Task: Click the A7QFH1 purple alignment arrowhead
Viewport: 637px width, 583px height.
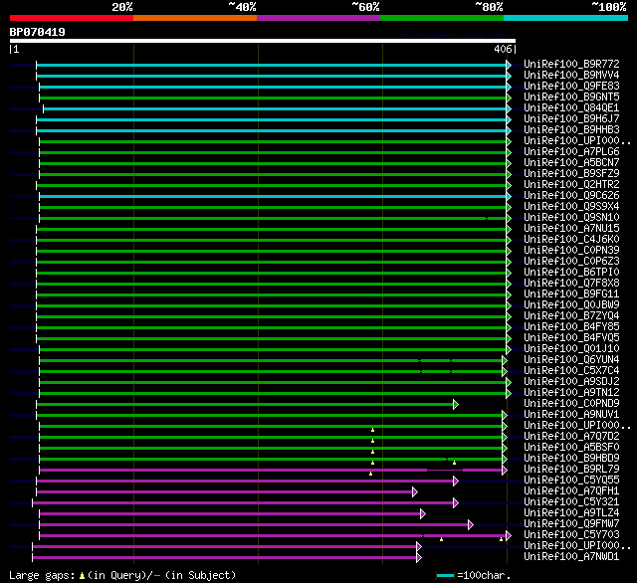Action: coord(414,492)
